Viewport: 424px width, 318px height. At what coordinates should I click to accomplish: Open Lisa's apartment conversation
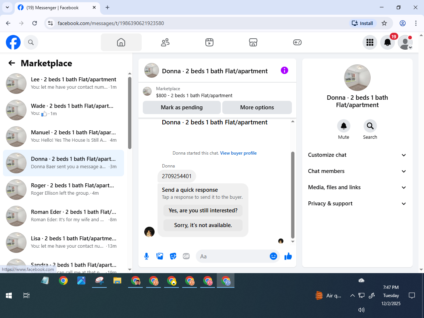pyautogui.click(x=64, y=242)
